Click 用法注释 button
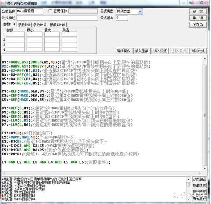211x204 pixels. [199, 198]
